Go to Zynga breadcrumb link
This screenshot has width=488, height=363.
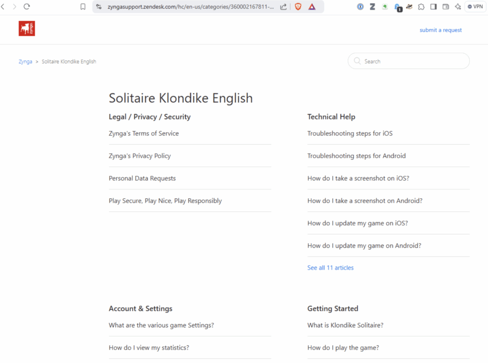(x=25, y=62)
